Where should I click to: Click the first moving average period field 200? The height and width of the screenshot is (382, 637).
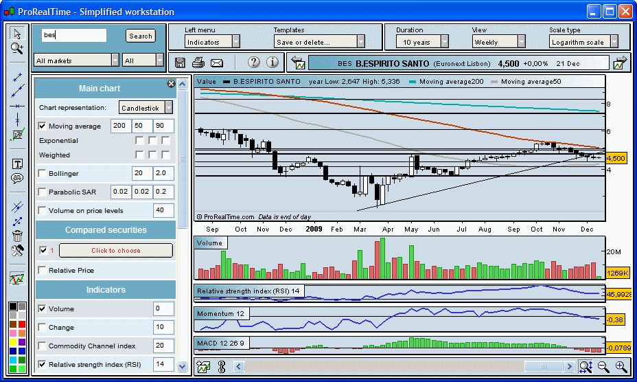tap(121, 126)
